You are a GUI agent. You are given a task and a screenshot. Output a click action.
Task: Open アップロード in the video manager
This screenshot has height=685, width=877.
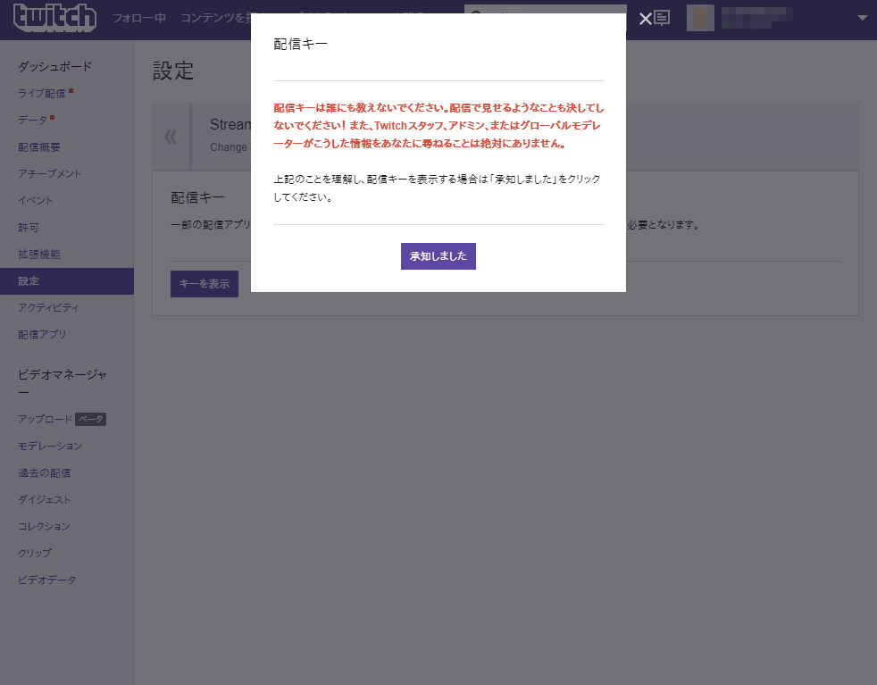point(45,420)
